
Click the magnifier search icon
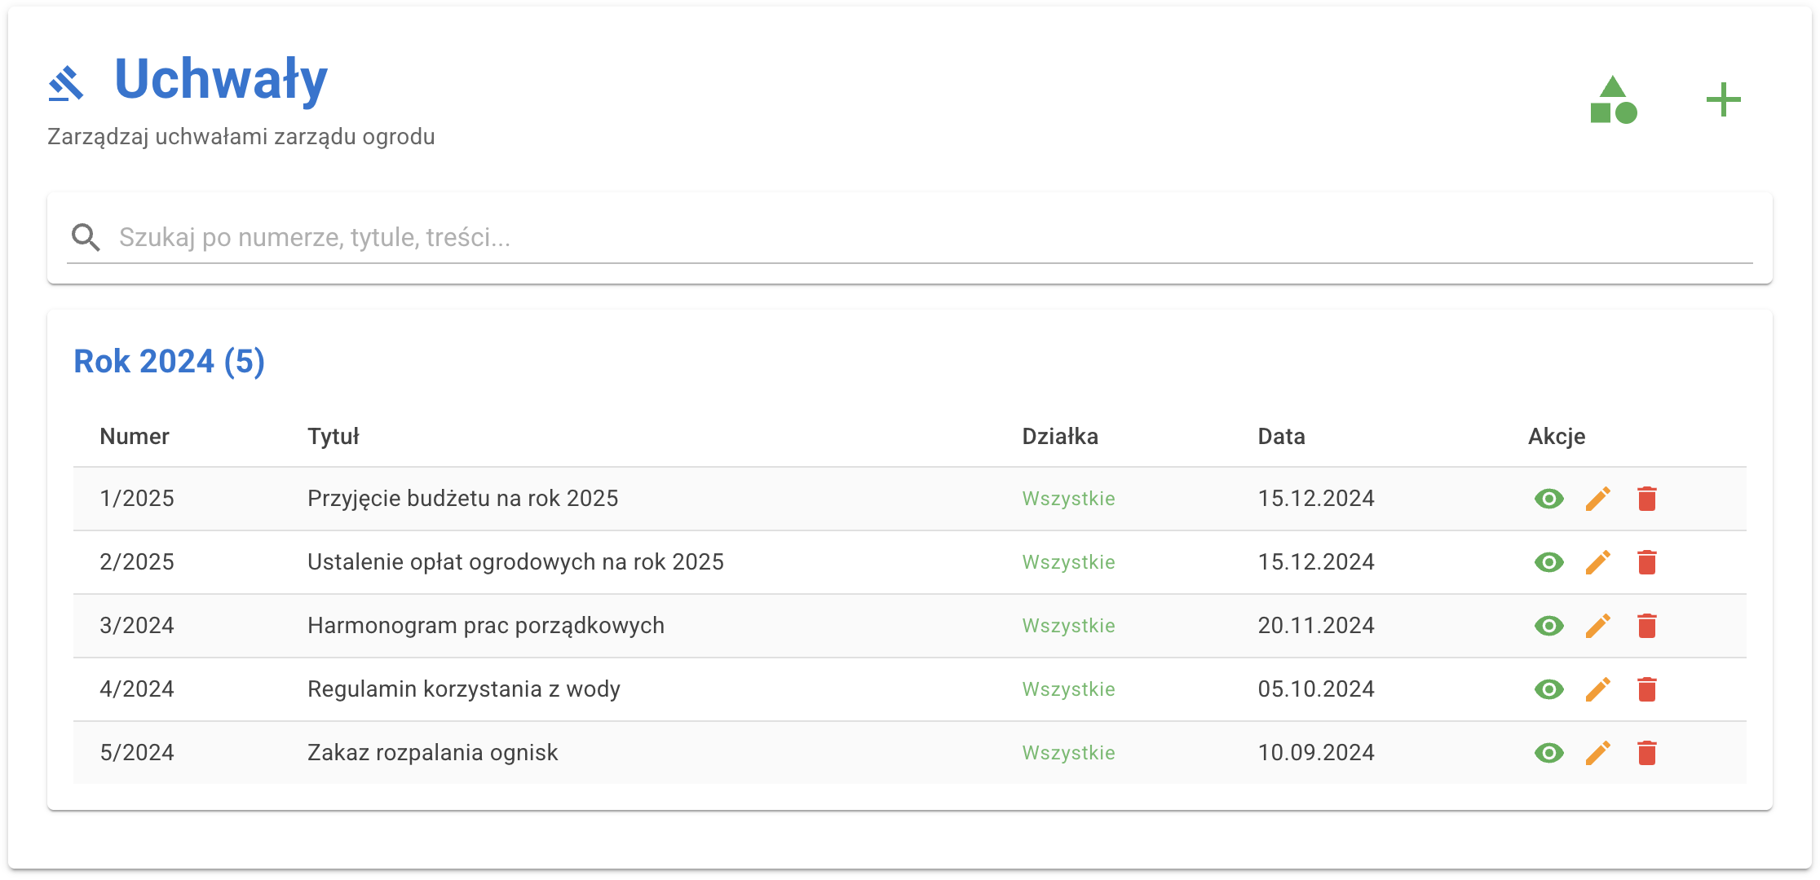[86, 237]
